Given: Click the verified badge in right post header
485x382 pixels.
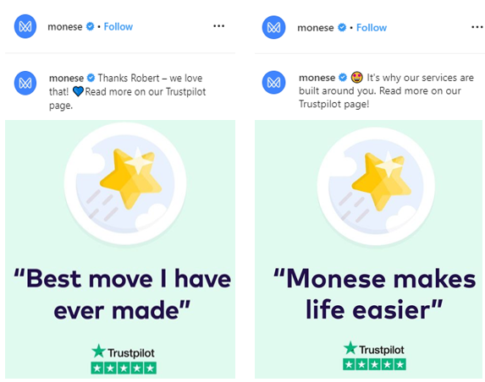Looking at the screenshot, I should click(342, 28).
